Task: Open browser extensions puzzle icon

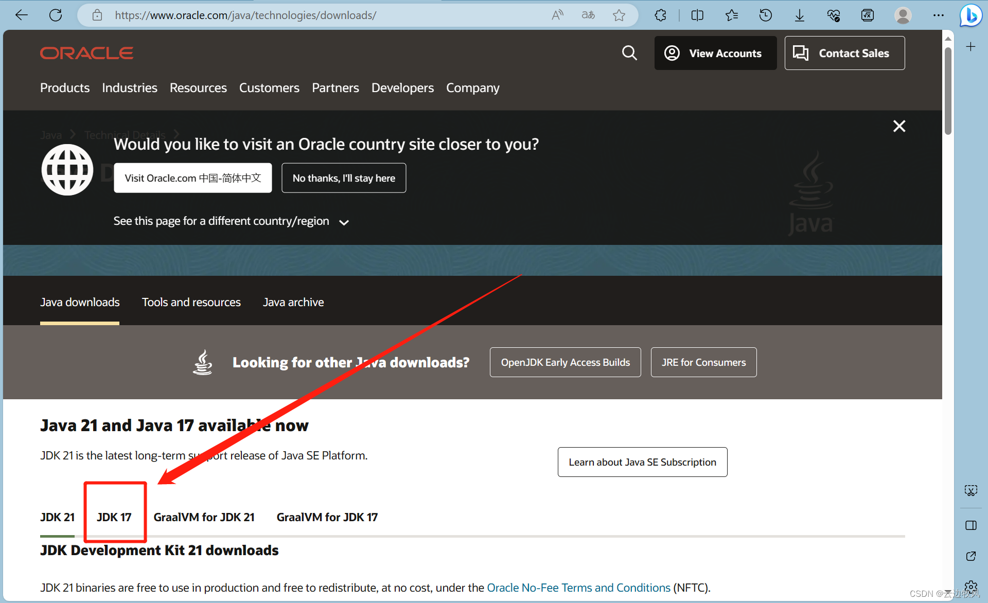Action: (661, 15)
